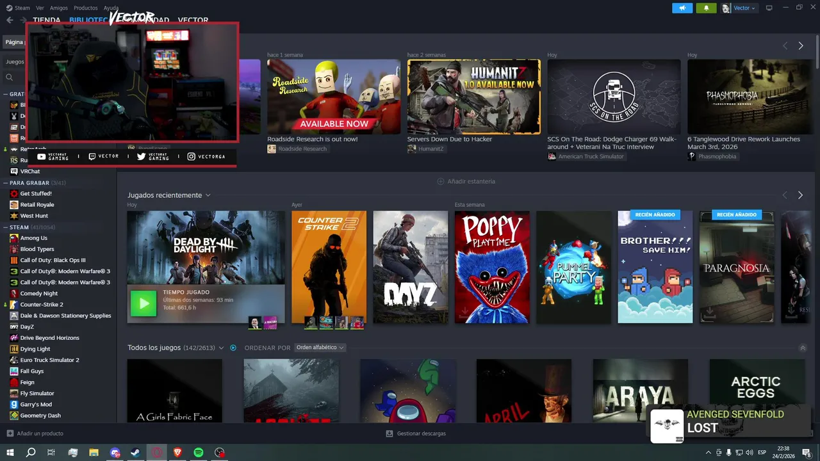Viewport: 820px width, 461px height.
Task: Open the VECTOR profile tab
Action: coord(193,20)
